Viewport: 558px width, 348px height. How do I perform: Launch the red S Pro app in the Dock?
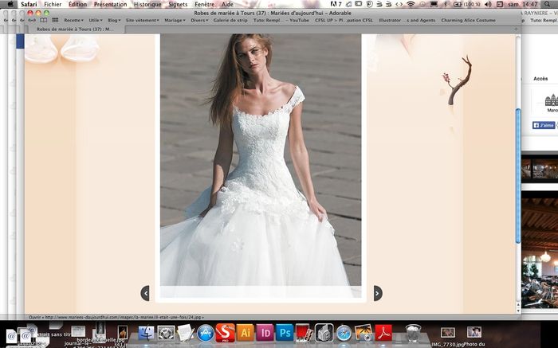tap(225, 333)
